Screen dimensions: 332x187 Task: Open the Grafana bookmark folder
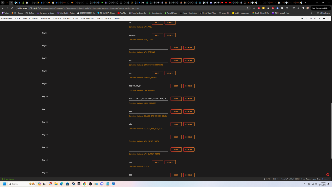point(30,13)
